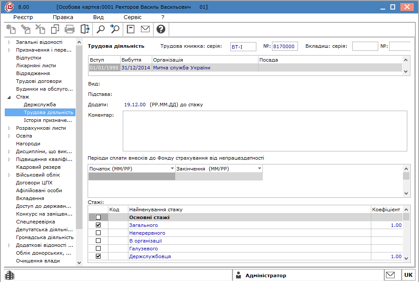This screenshot has width=419, height=282.
Task: Click the export icon with the arrow
Action: [85, 29]
